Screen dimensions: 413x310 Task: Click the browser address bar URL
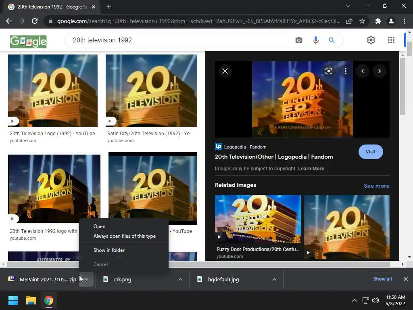click(x=198, y=21)
